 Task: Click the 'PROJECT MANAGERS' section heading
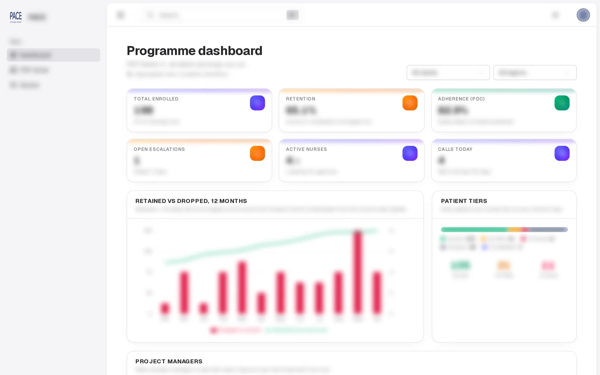(x=169, y=361)
